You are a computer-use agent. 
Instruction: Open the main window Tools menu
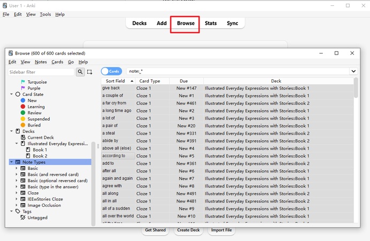[46, 14]
